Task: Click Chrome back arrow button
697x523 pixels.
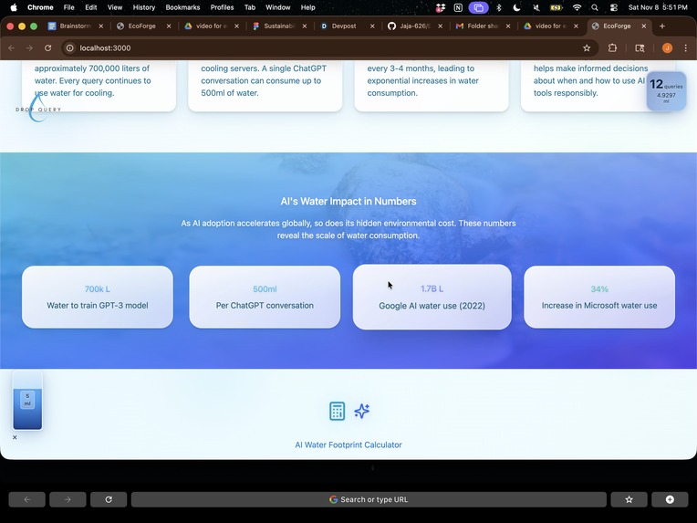Action: [12, 48]
